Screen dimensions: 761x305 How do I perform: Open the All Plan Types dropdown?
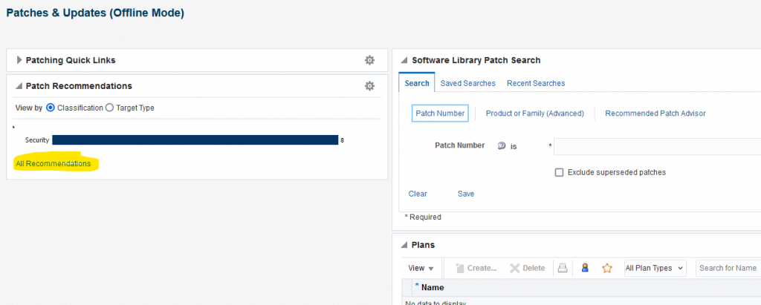tap(654, 268)
